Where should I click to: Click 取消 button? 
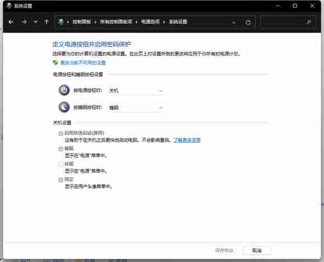pos(257,250)
